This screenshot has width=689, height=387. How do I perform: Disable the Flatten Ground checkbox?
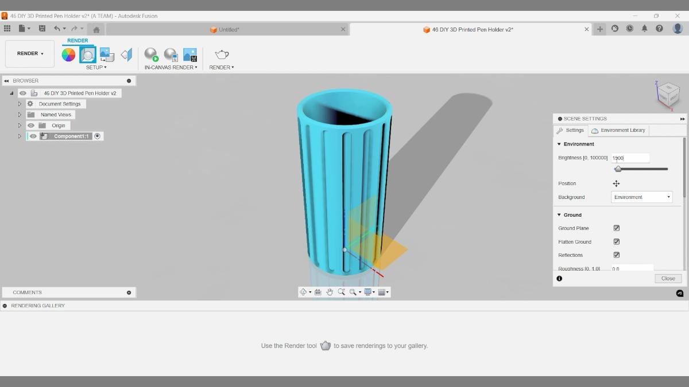tap(616, 241)
